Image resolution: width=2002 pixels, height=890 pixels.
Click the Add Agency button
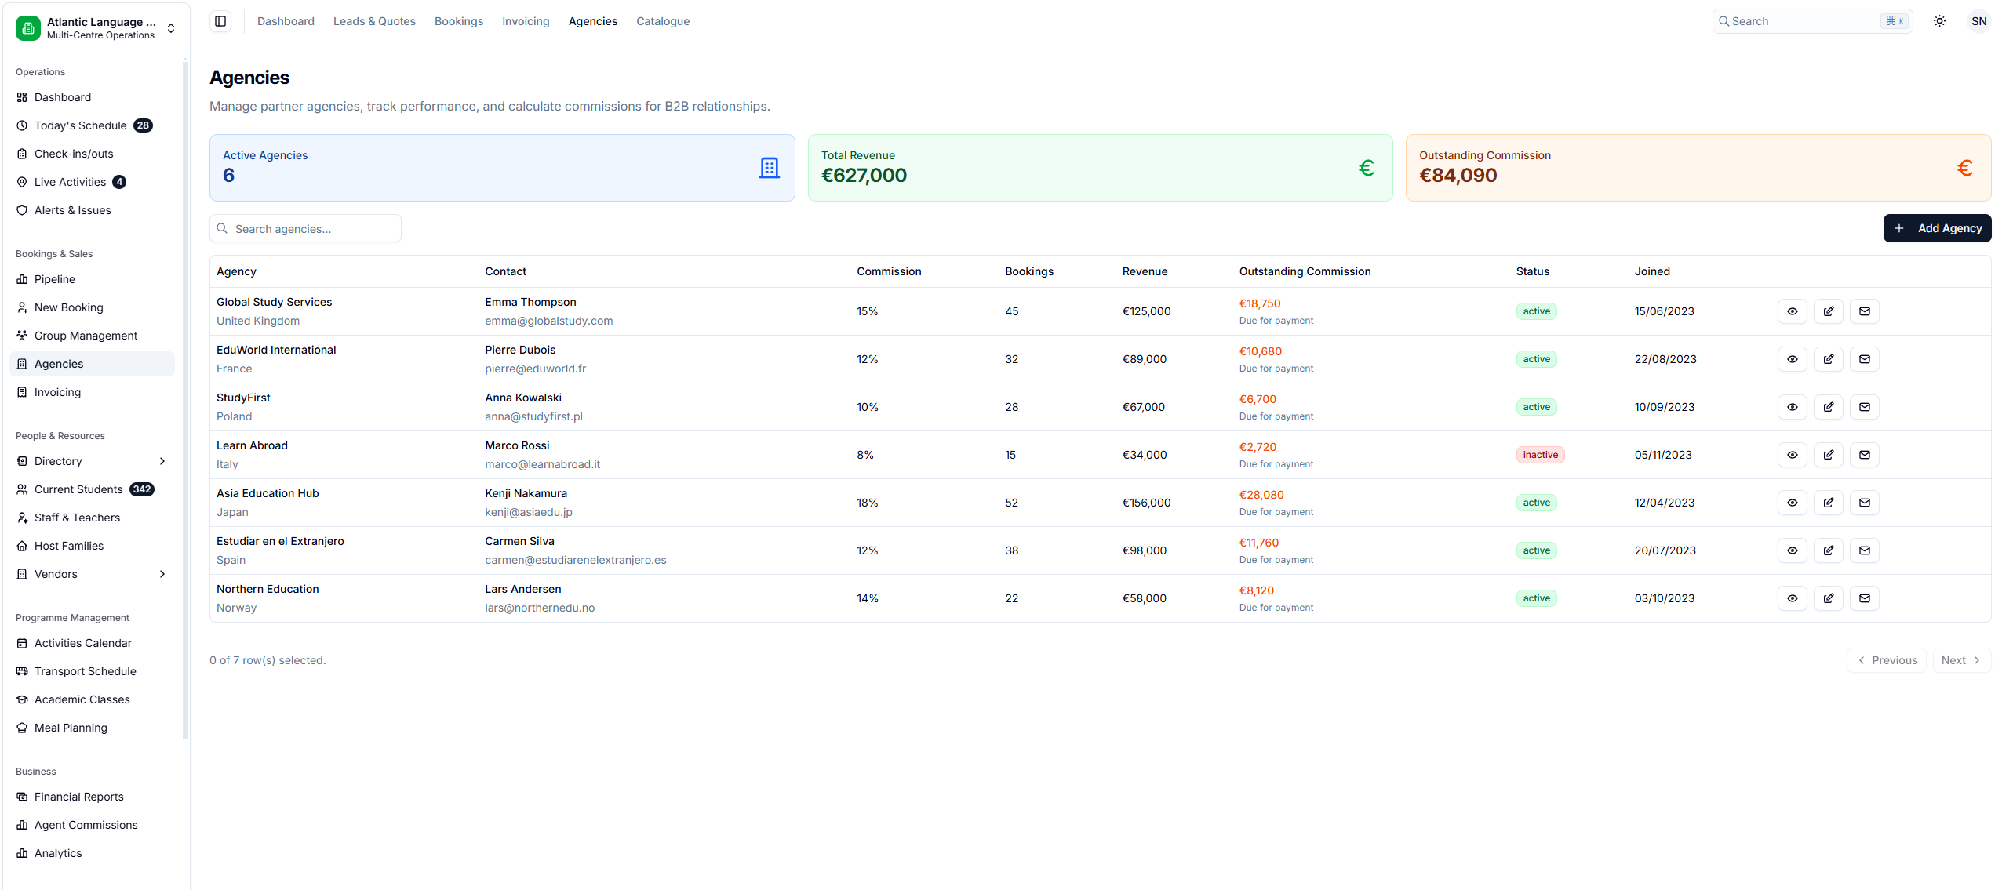pyautogui.click(x=1936, y=228)
